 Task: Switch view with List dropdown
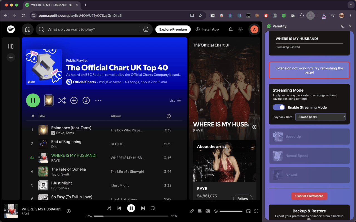point(175,100)
